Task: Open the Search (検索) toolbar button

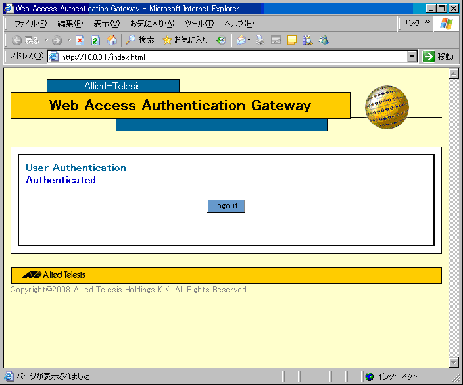Action: 139,40
